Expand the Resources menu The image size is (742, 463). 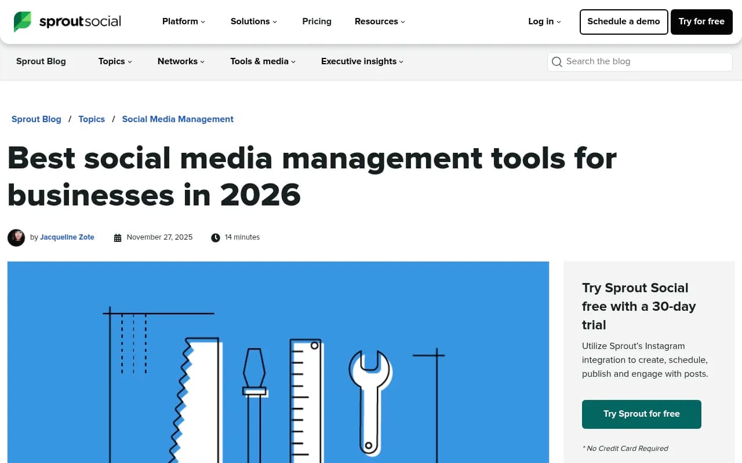click(380, 21)
